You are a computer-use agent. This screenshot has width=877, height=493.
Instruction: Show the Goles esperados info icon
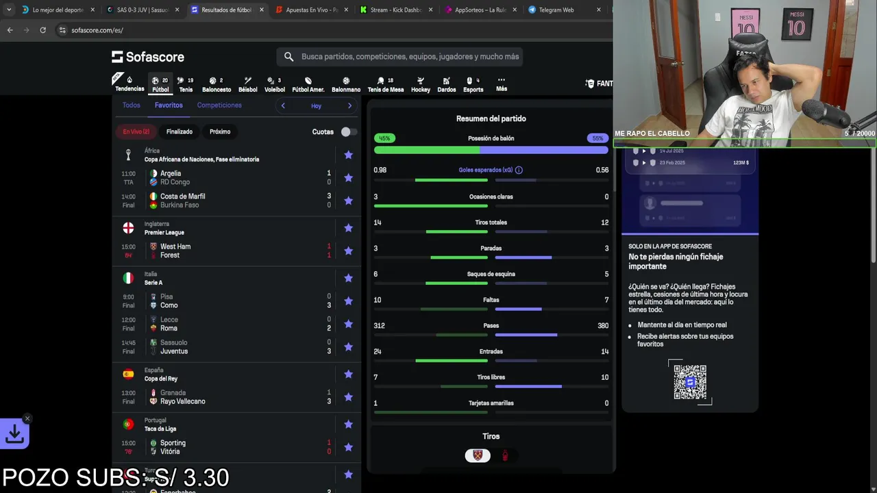click(519, 170)
